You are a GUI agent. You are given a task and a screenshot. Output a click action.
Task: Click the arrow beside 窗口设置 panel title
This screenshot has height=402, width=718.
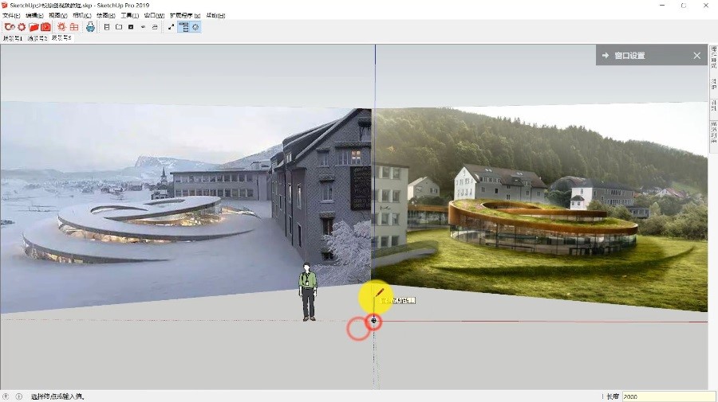point(606,56)
